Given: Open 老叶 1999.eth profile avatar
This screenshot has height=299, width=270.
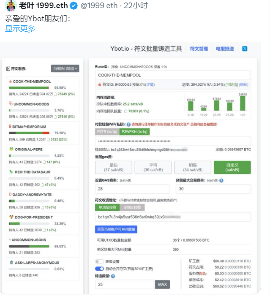Looking at the screenshot, I should pos(11,5).
